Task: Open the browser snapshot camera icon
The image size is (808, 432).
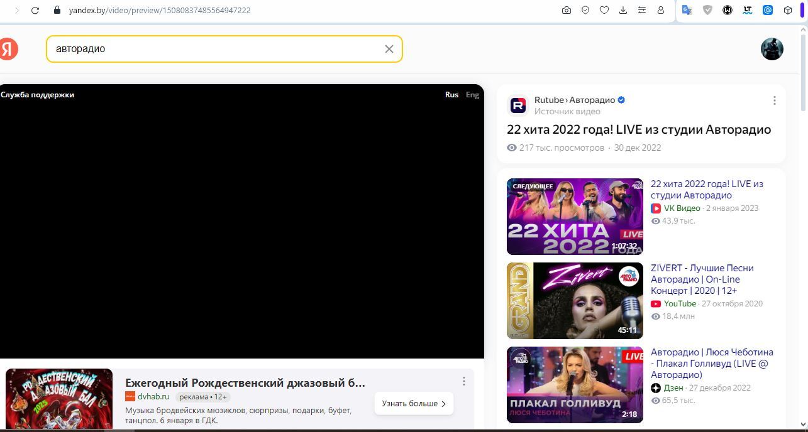Action: click(567, 10)
